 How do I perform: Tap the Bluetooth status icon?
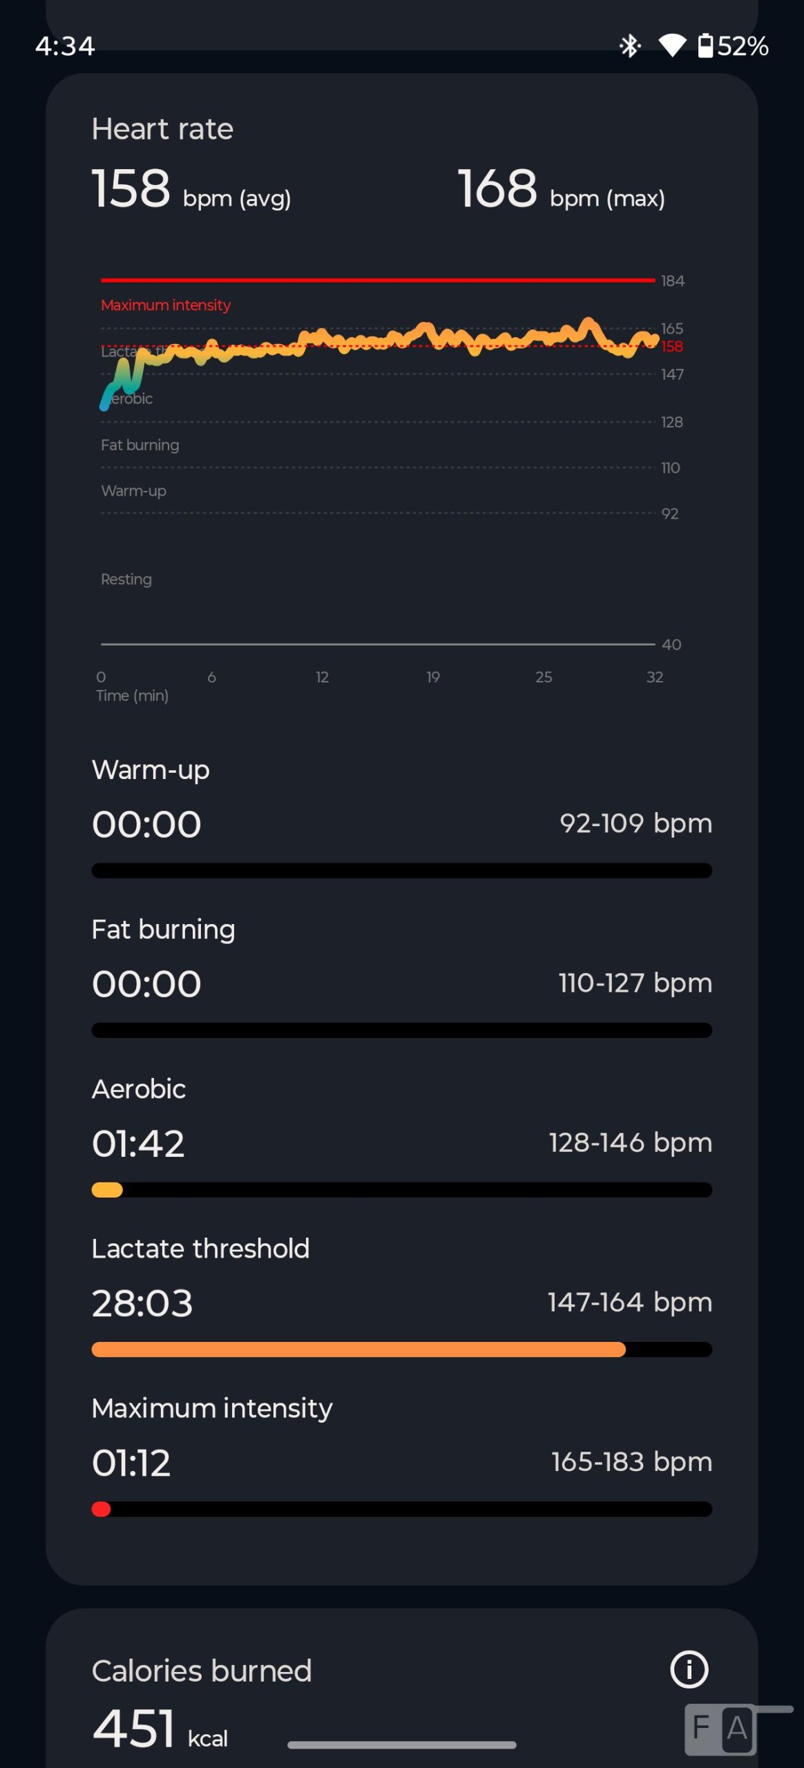[x=629, y=46]
